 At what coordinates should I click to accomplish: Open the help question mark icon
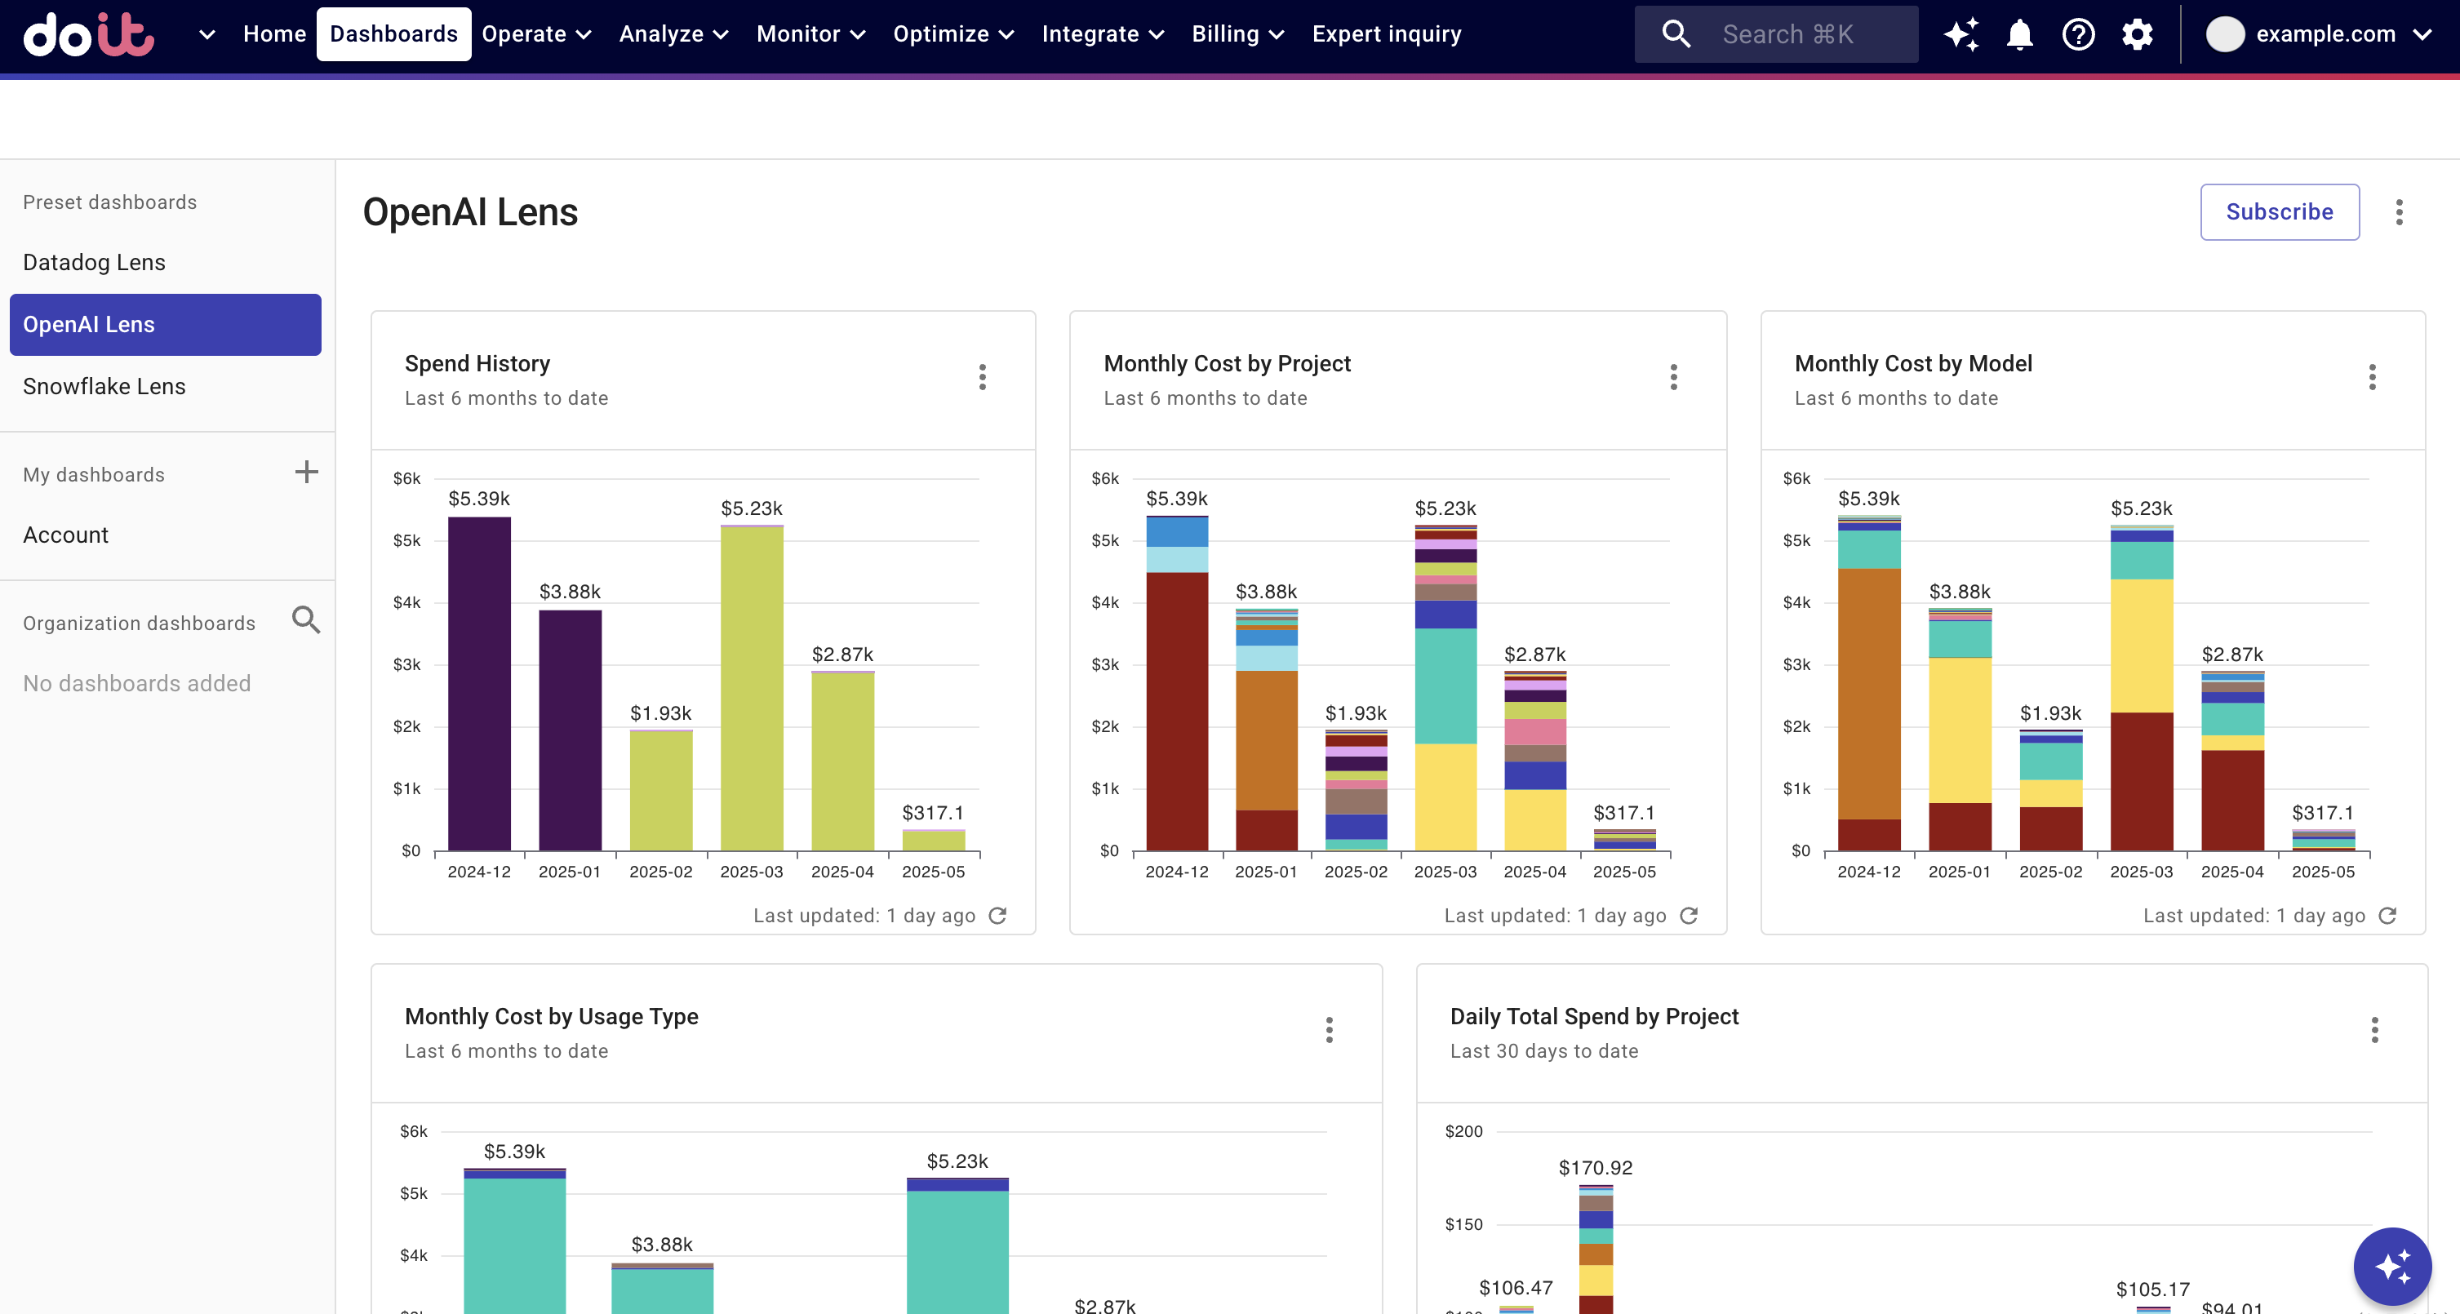point(2078,34)
